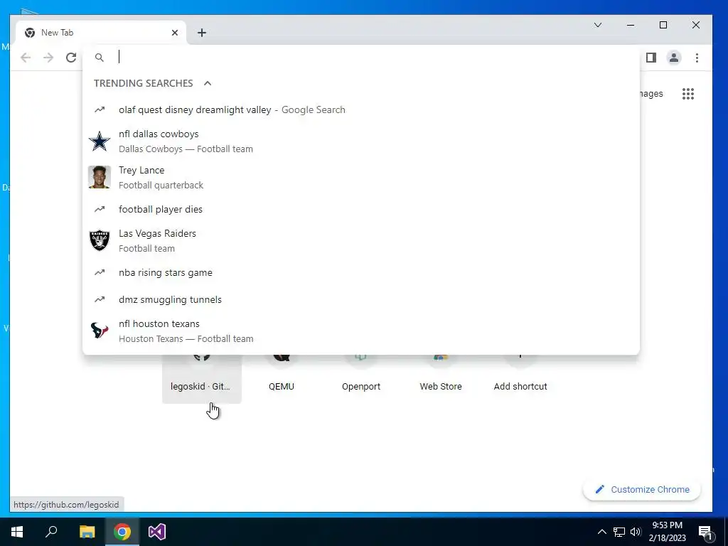
Task: Select the New Tab tab
Action: pos(100,33)
